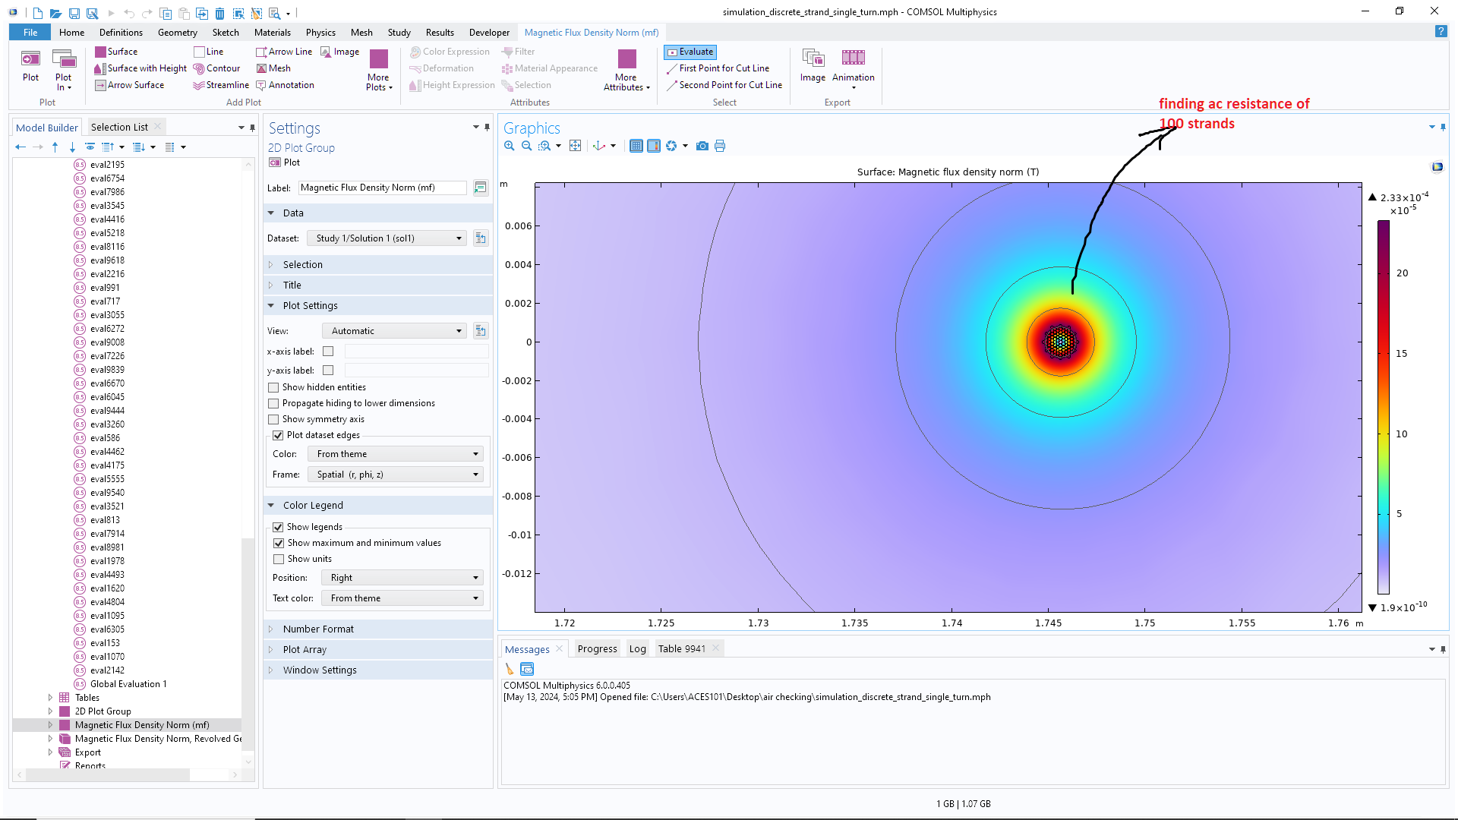
Task: Expand the Number Format section
Action: point(318,629)
